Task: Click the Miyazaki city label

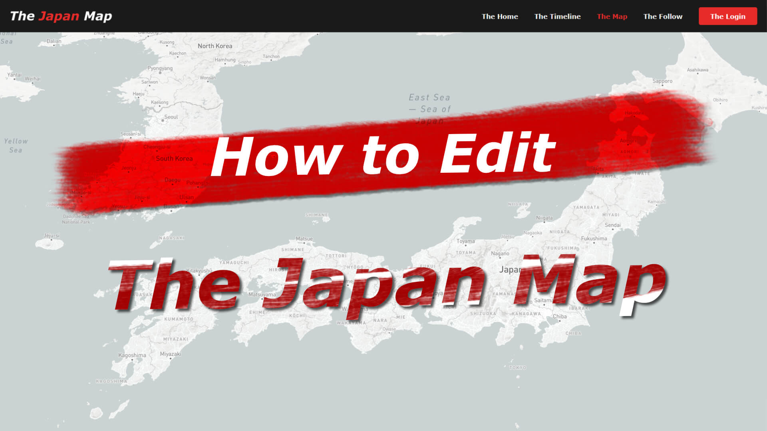Action: (x=171, y=354)
